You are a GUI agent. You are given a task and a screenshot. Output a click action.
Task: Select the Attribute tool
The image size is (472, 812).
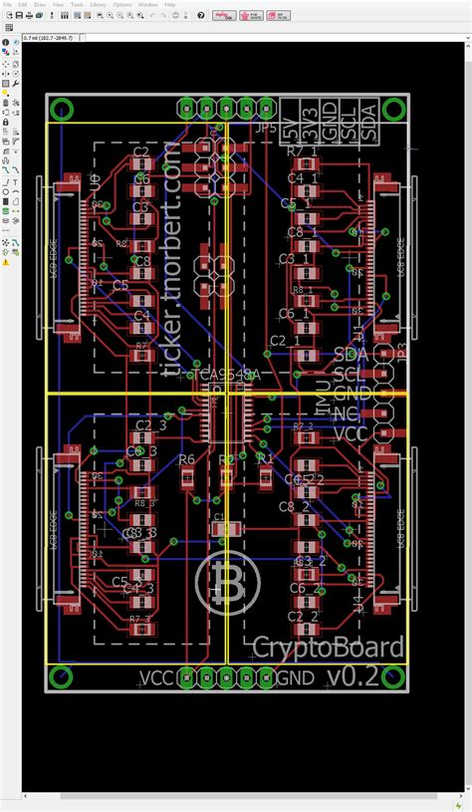(16, 220)
